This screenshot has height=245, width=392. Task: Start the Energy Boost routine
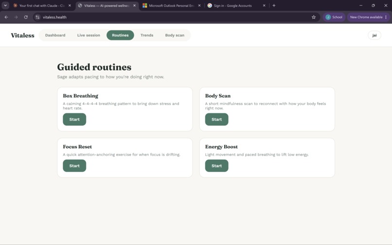pos(216,166)
